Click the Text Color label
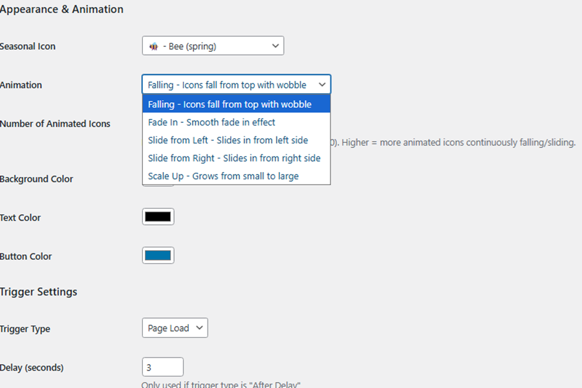Screen dimensions: 582x388 point(20,217)
